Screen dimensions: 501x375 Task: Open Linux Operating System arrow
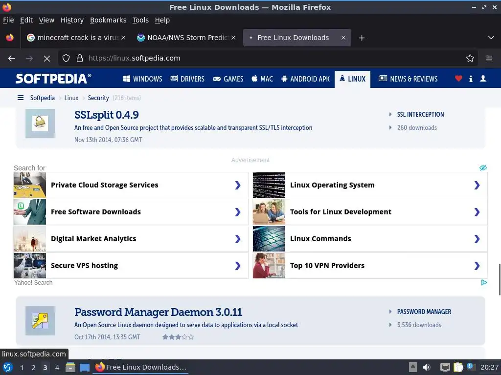tap(477, 185)
